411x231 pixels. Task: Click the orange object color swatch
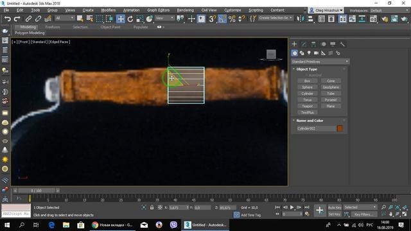(x=340, y=128)
